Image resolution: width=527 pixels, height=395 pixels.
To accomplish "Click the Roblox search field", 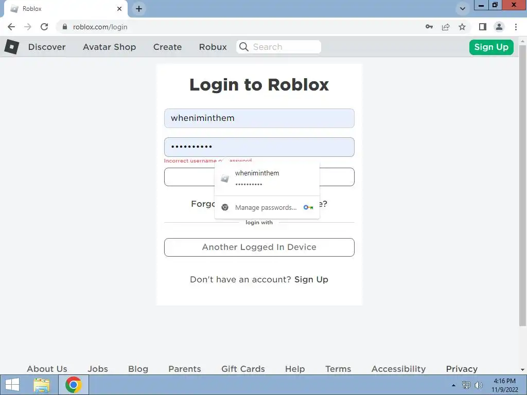I will coord(278,47).
